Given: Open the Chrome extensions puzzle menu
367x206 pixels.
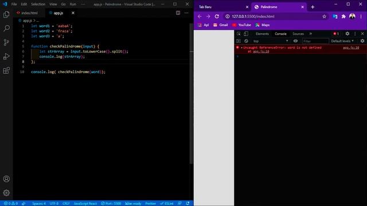Looking at the screenshot, I should click(343, 17).
